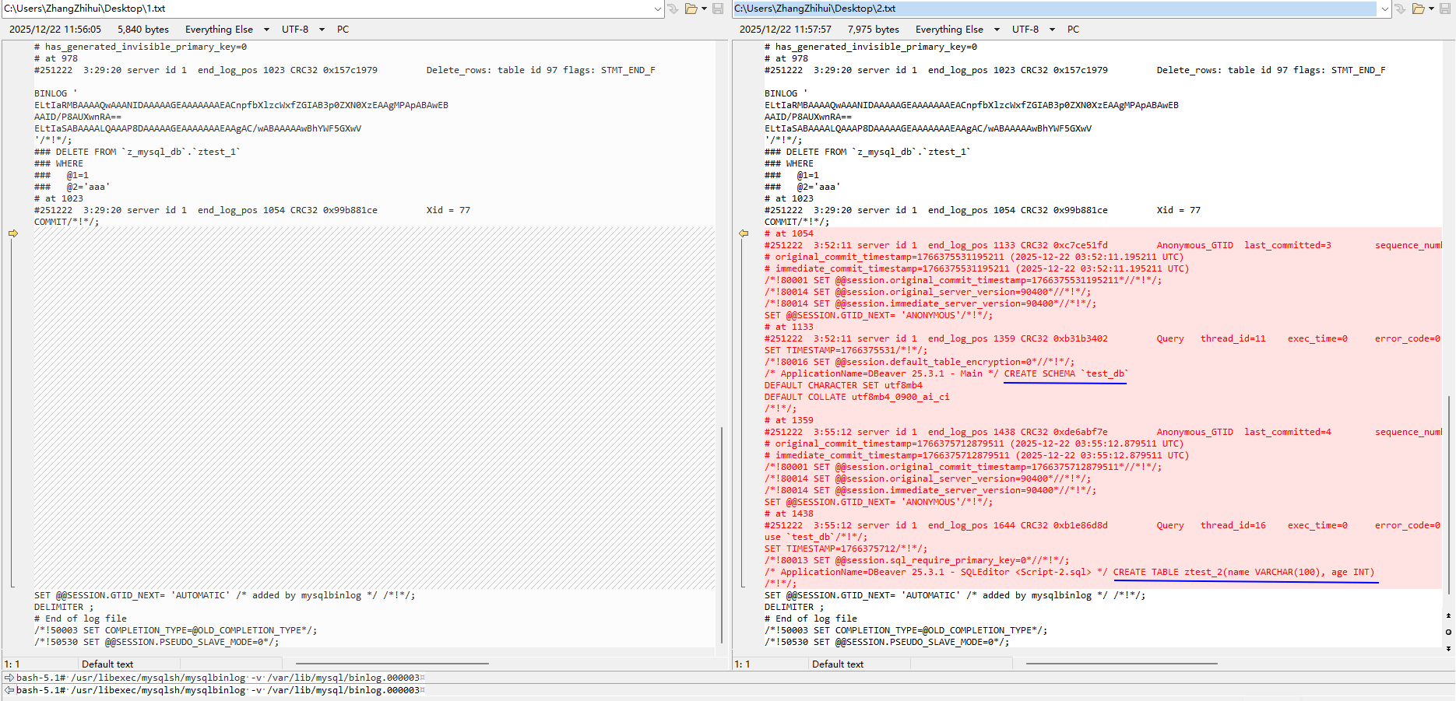This screenshot has width=1456, height=701.
Task: Click '# at 1133' line in right pane
Action: tap(789, 327)
